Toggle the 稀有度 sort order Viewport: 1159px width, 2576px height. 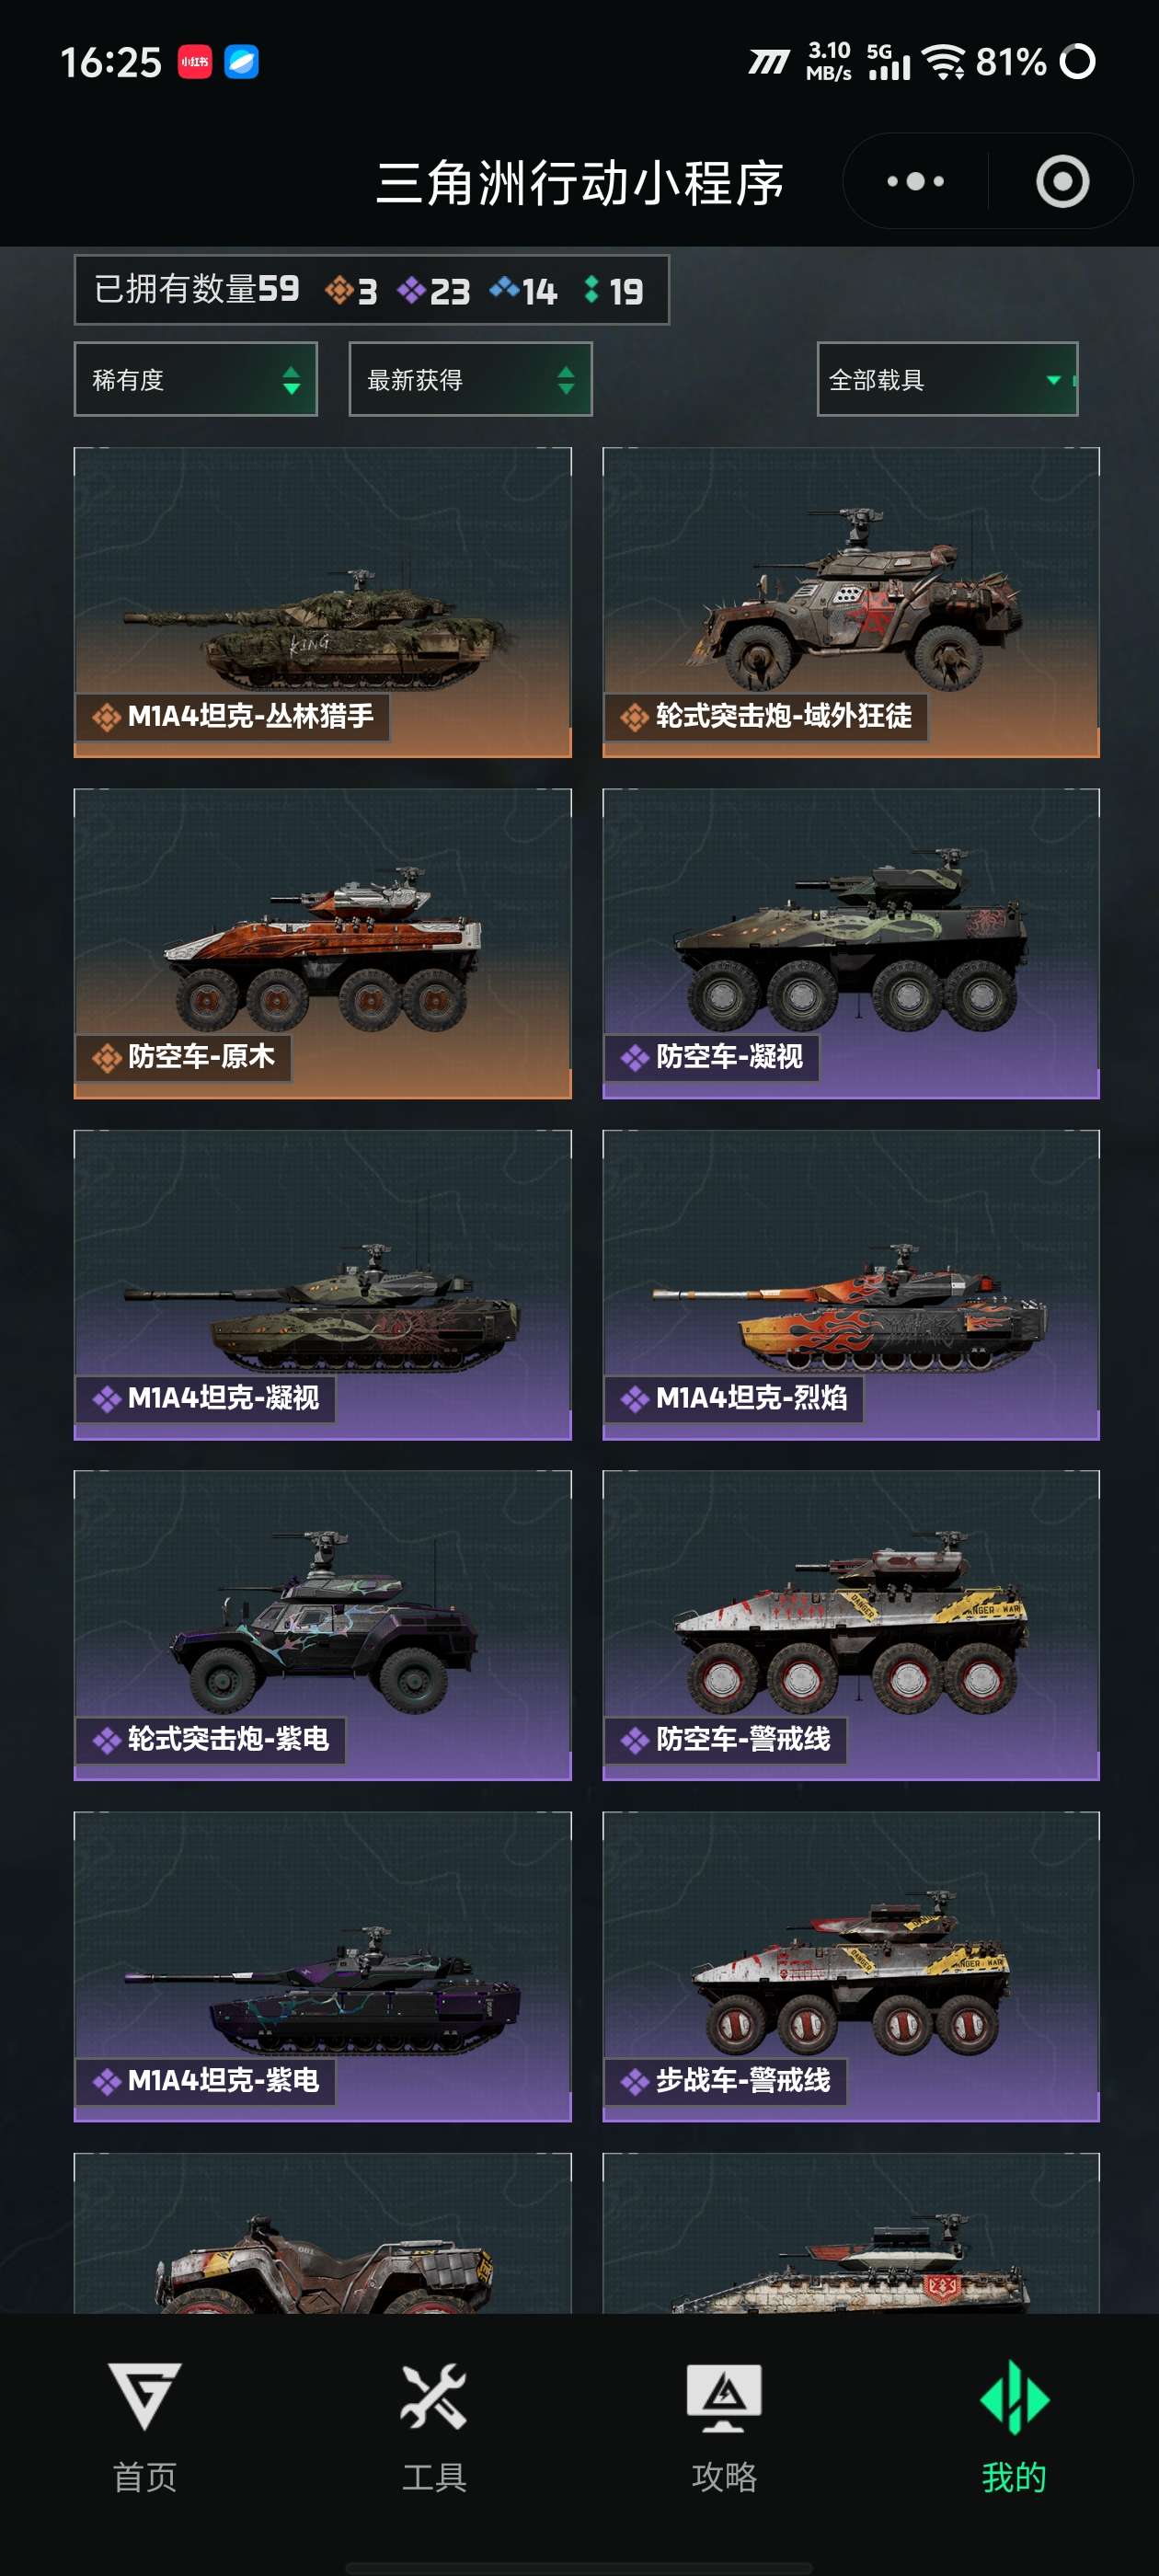coord(196,379)
